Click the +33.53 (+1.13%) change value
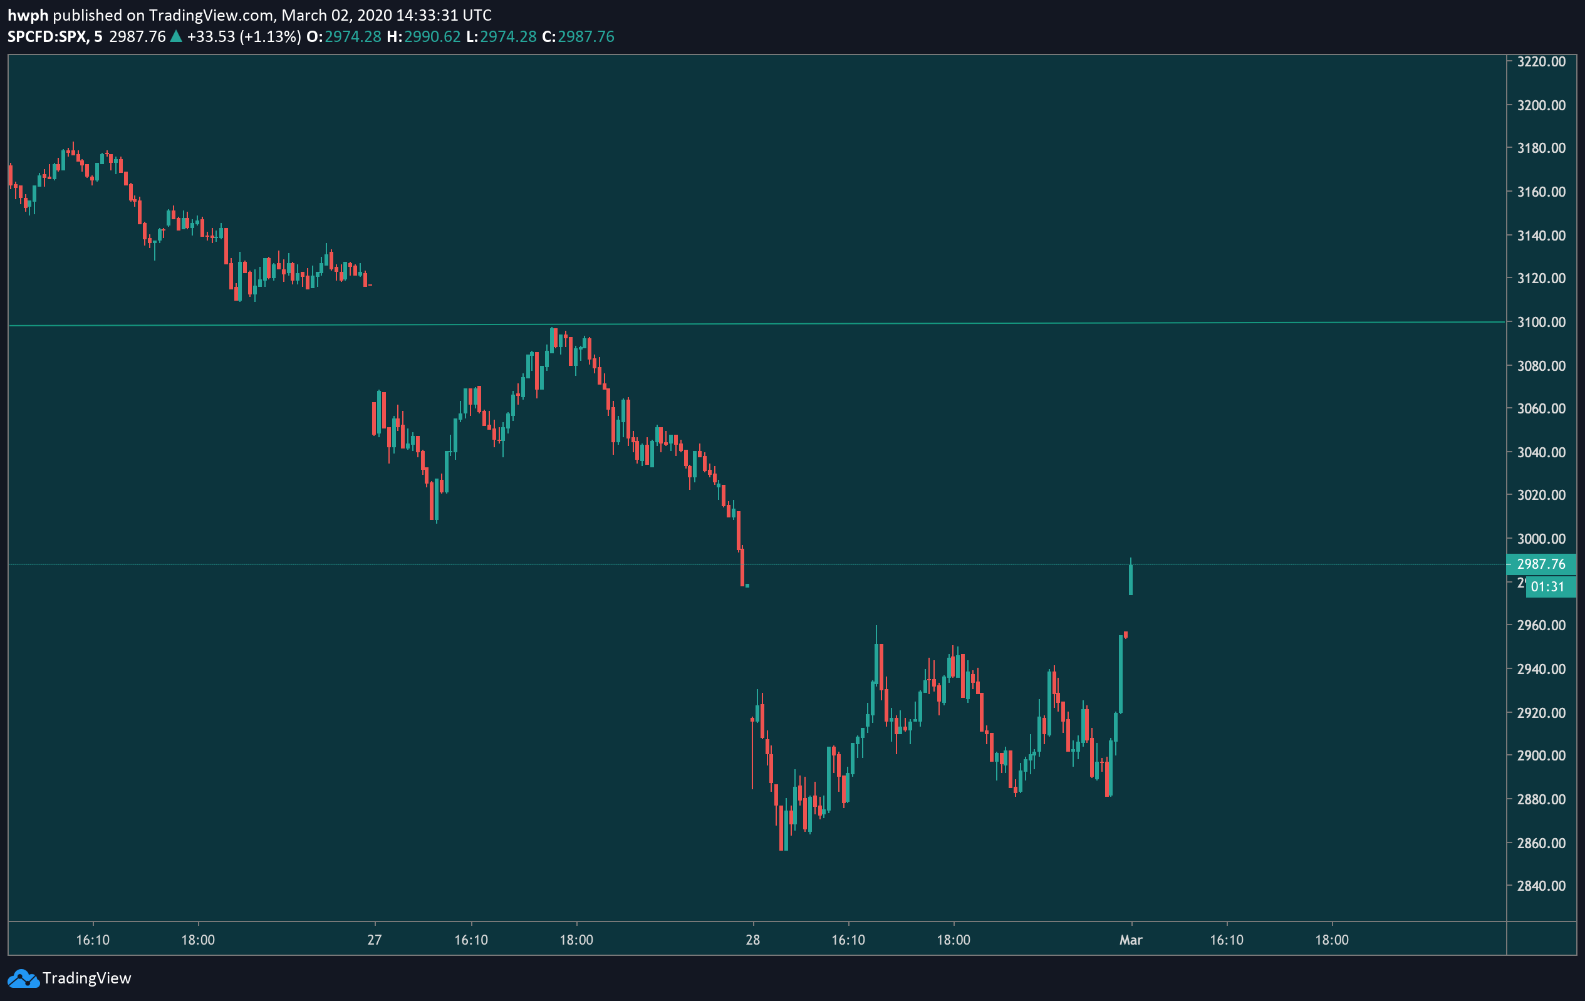This screenshot has width=1585, height=1001. pyautogui.click(x=244, y=37)
